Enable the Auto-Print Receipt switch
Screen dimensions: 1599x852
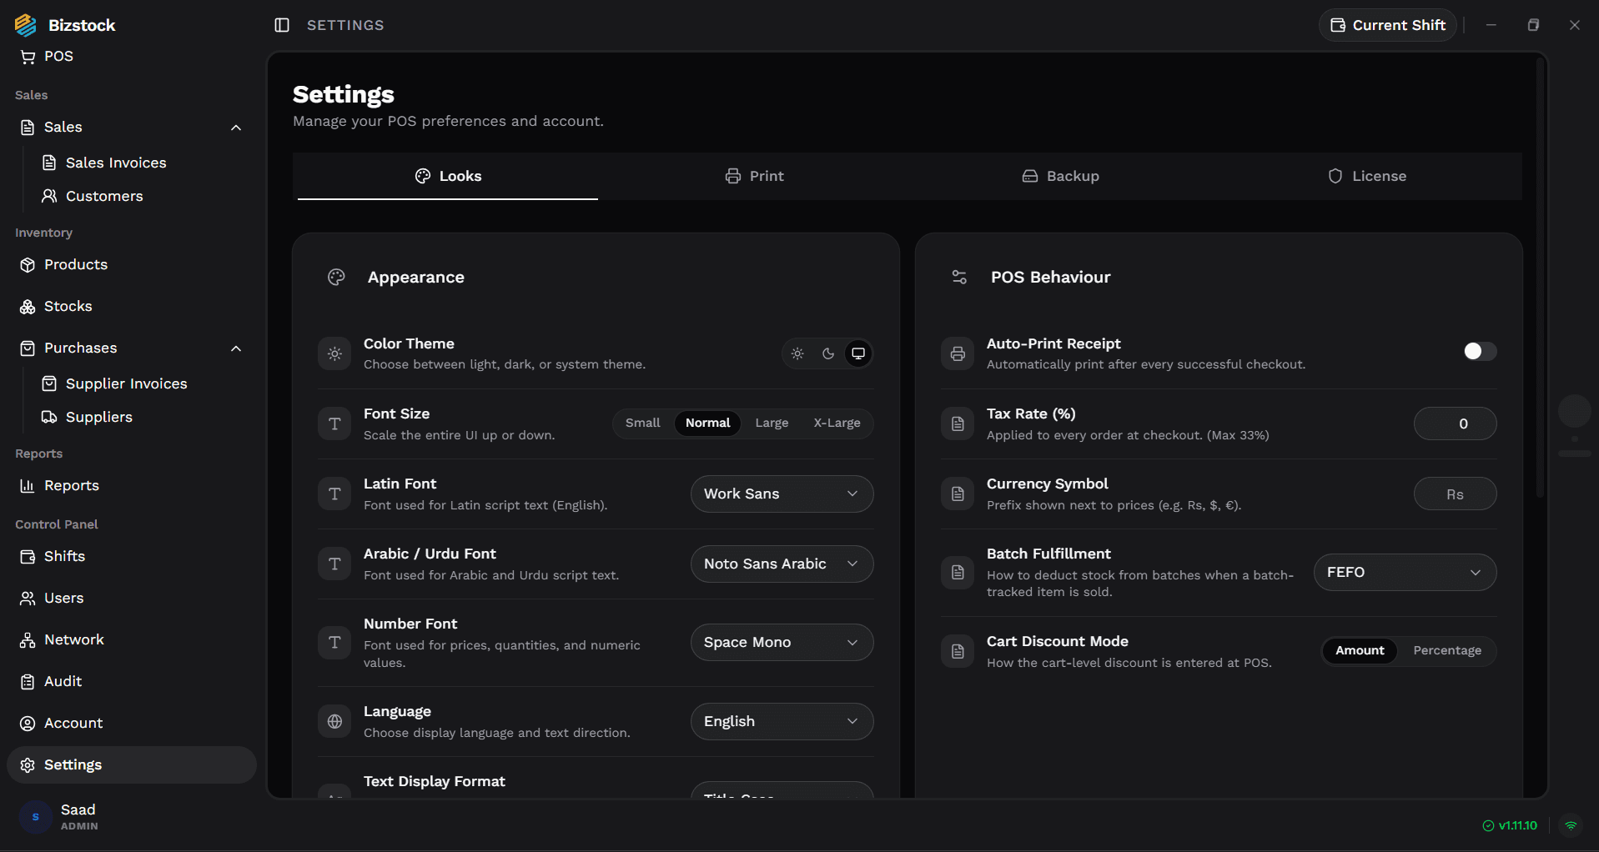coord(1480,351)
